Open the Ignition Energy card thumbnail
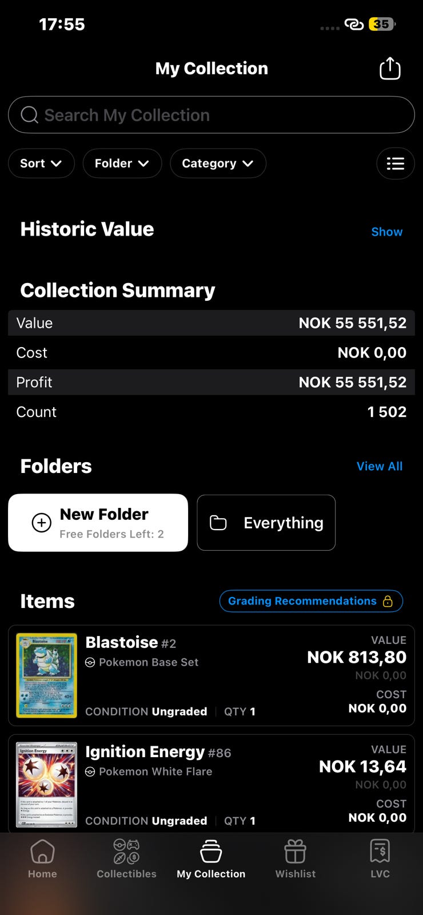423x915 pixels. 47,785
